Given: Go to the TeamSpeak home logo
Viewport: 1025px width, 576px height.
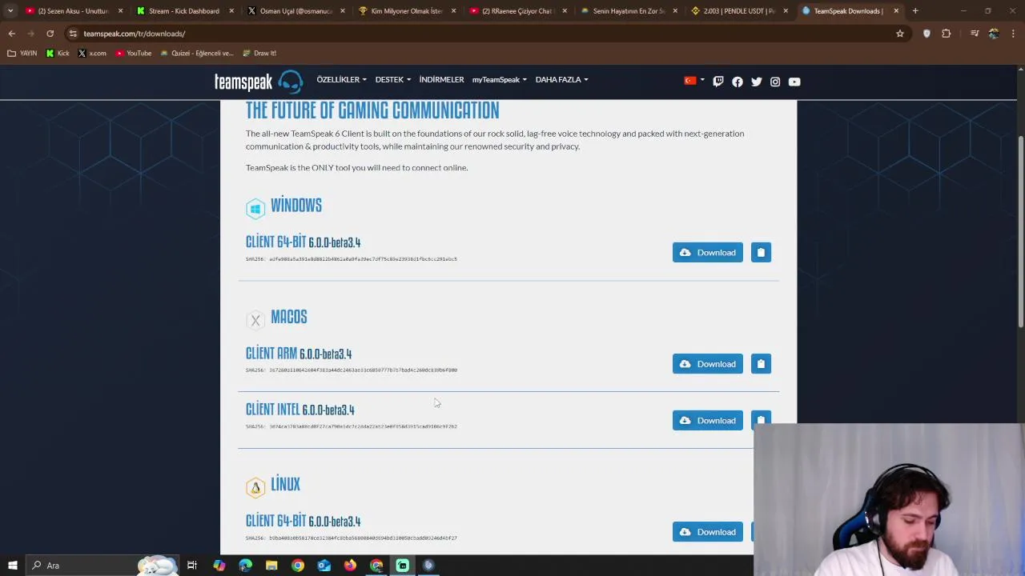Looking at the screenshot, I should (x=258, y=81).
